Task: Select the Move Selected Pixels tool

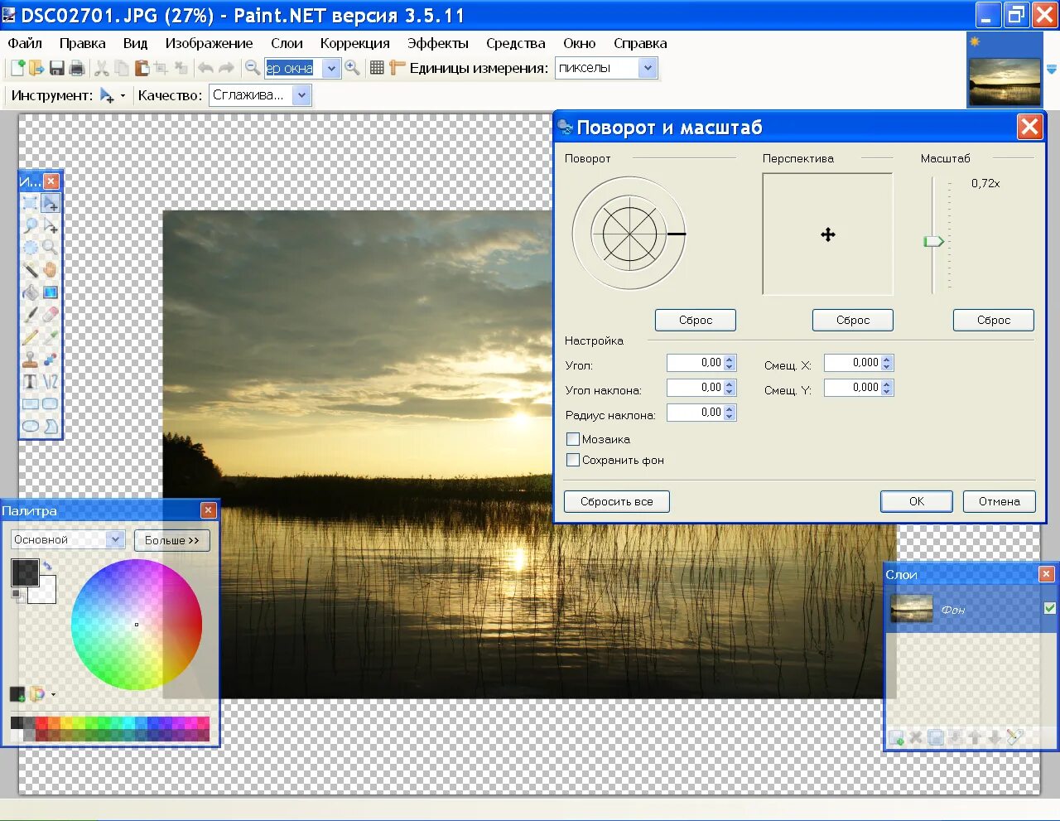Action: [51, 203]
